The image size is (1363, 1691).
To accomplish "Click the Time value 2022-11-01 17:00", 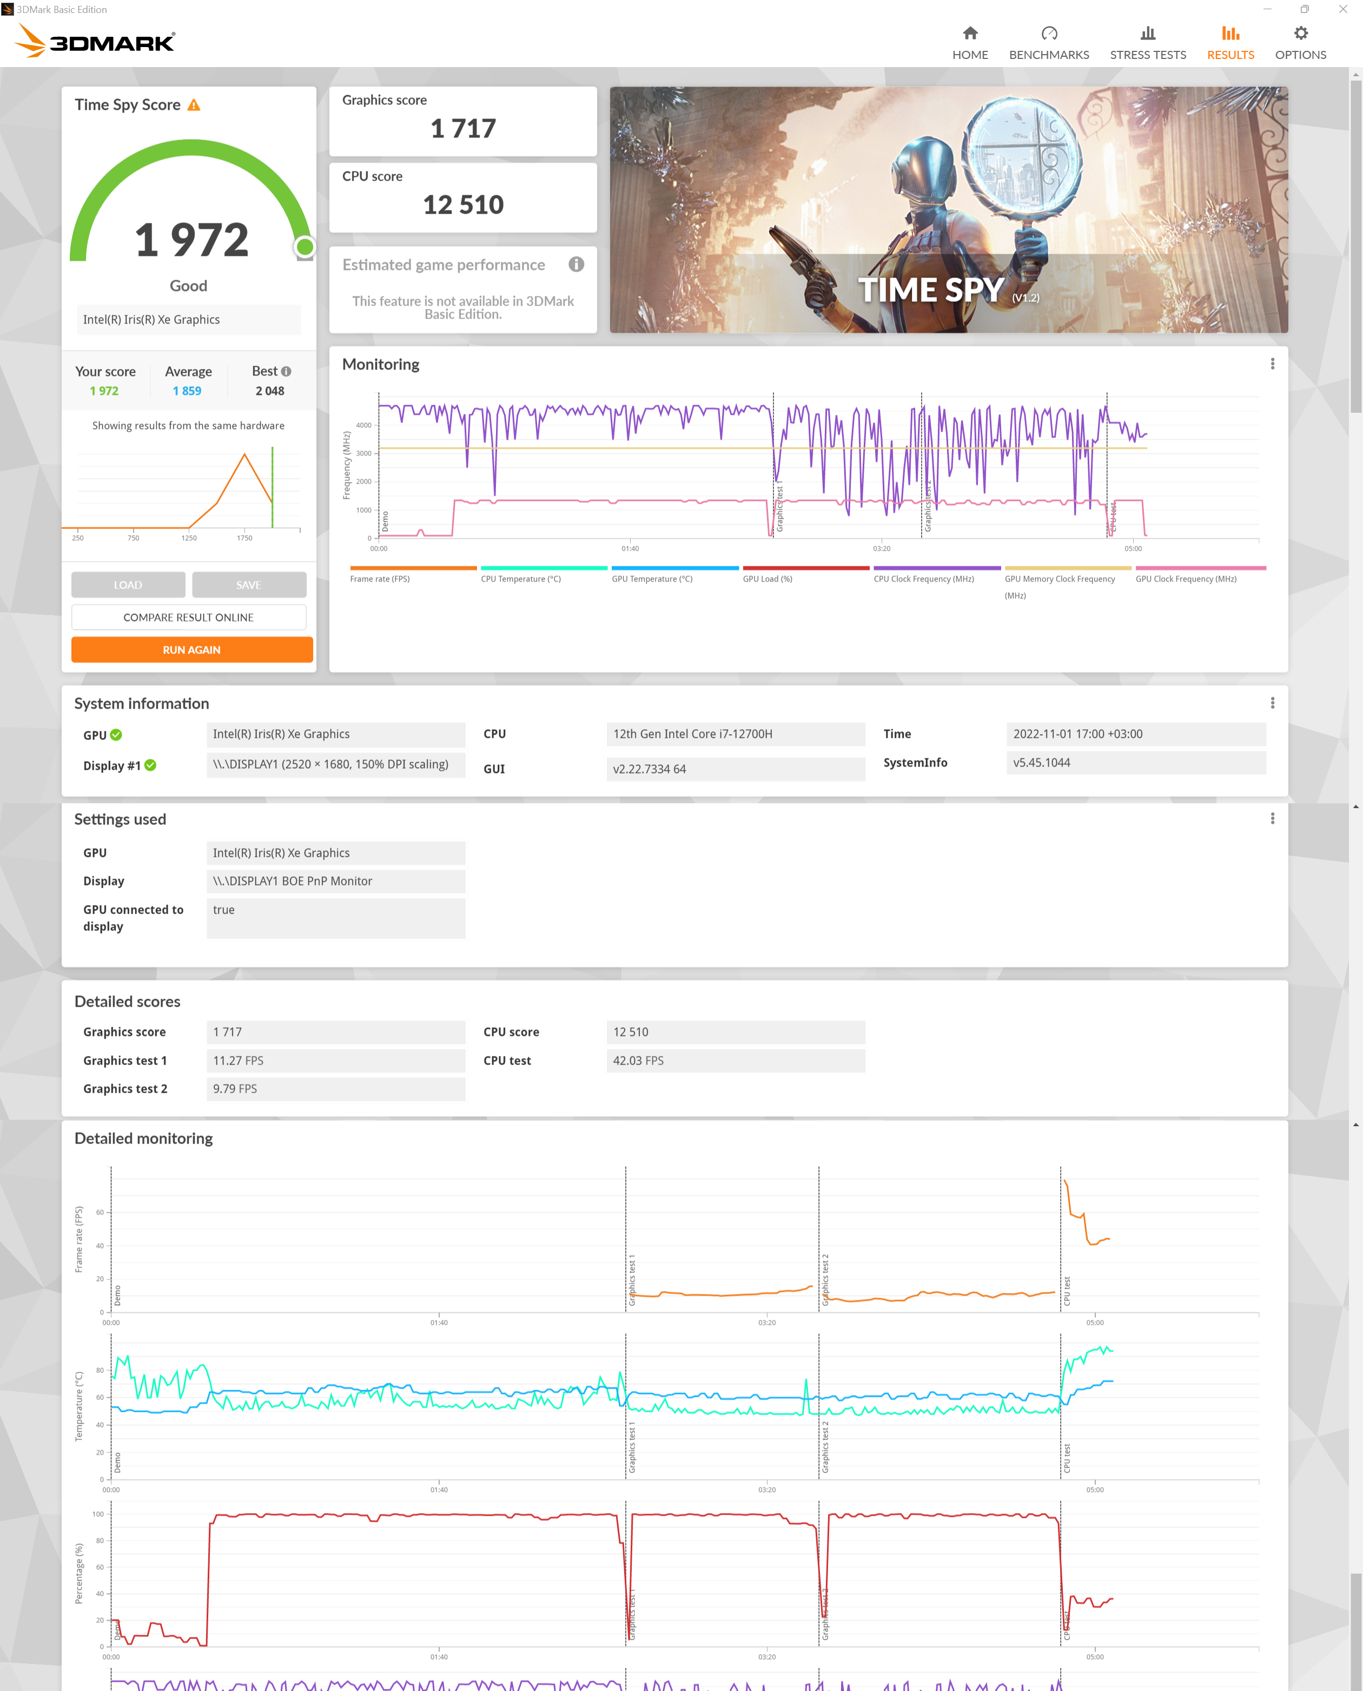I will [x=1135, y=734].
